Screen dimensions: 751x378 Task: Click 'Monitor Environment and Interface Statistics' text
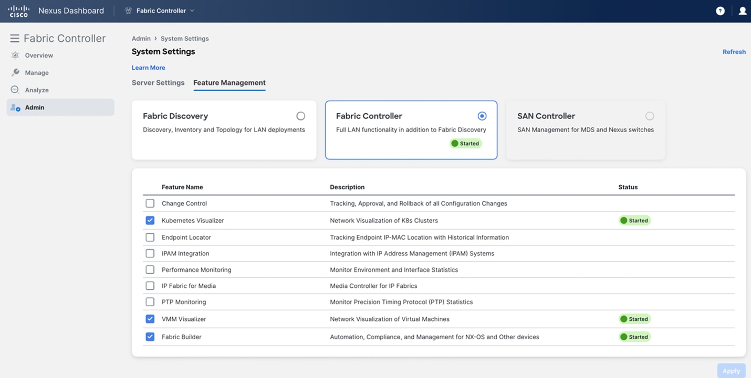pyautogui.click(x=394, y=269)
